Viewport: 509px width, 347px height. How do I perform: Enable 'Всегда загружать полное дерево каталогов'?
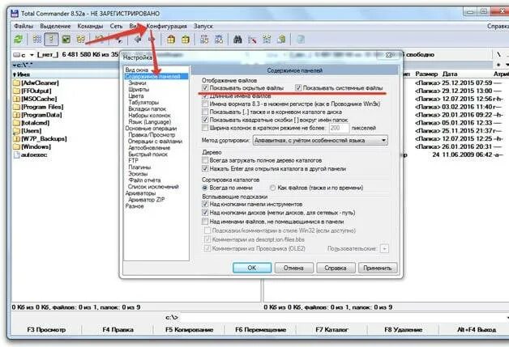(205, 160)
